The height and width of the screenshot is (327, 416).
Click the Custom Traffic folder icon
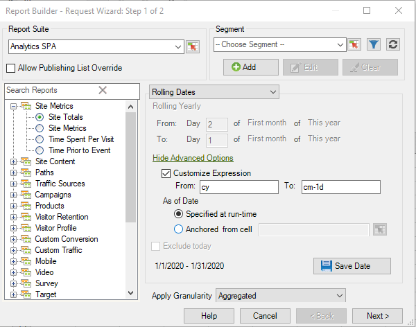point(26,250)
